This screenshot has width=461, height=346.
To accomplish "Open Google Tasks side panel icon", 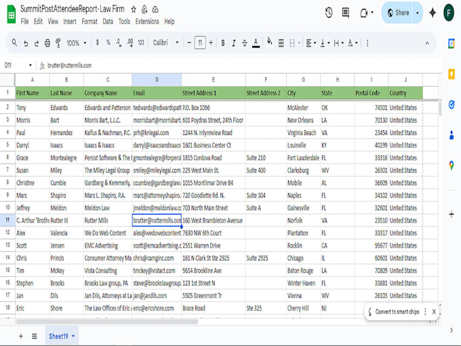I will click(452, 104).
